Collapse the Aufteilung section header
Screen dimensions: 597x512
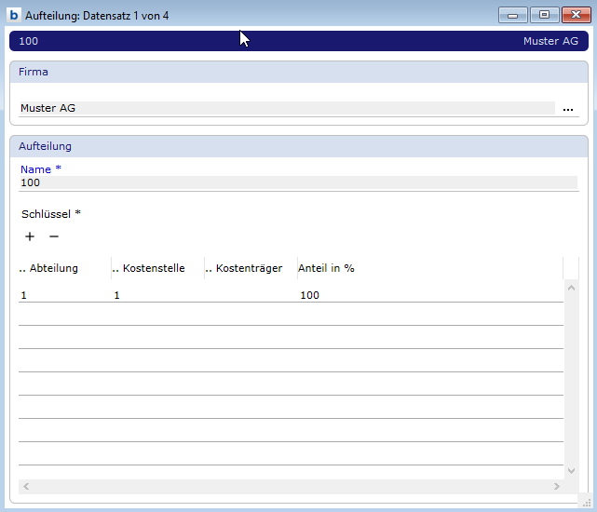pyautogui.click(x=298, y=146)
